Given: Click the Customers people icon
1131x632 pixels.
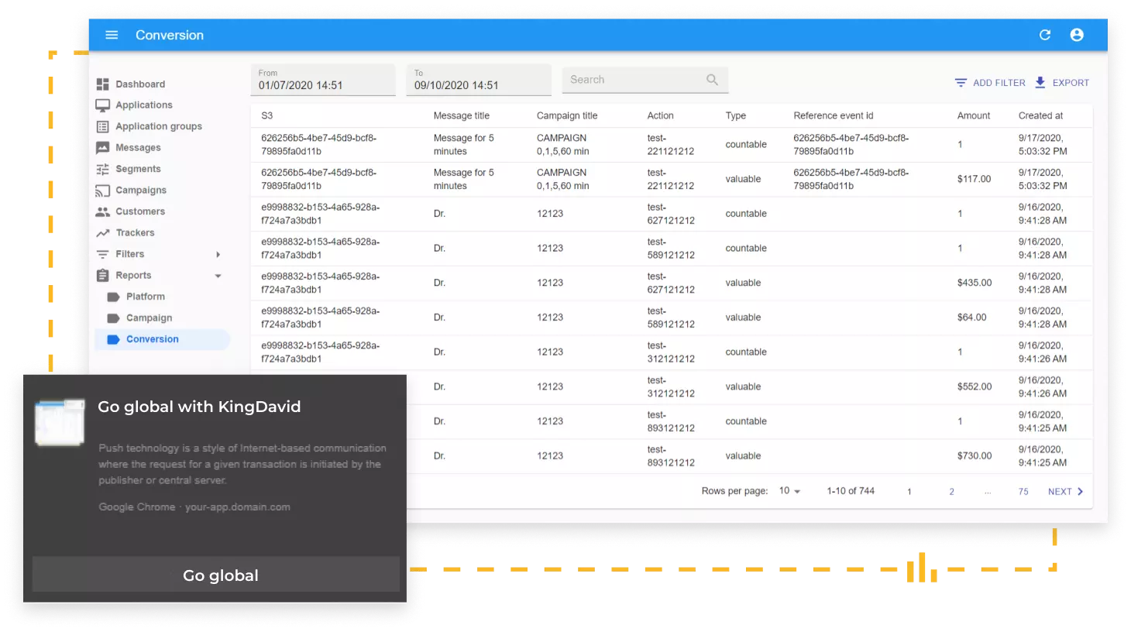Looking at the screenshot, I should pyautogui.click(x=102, y=211).
